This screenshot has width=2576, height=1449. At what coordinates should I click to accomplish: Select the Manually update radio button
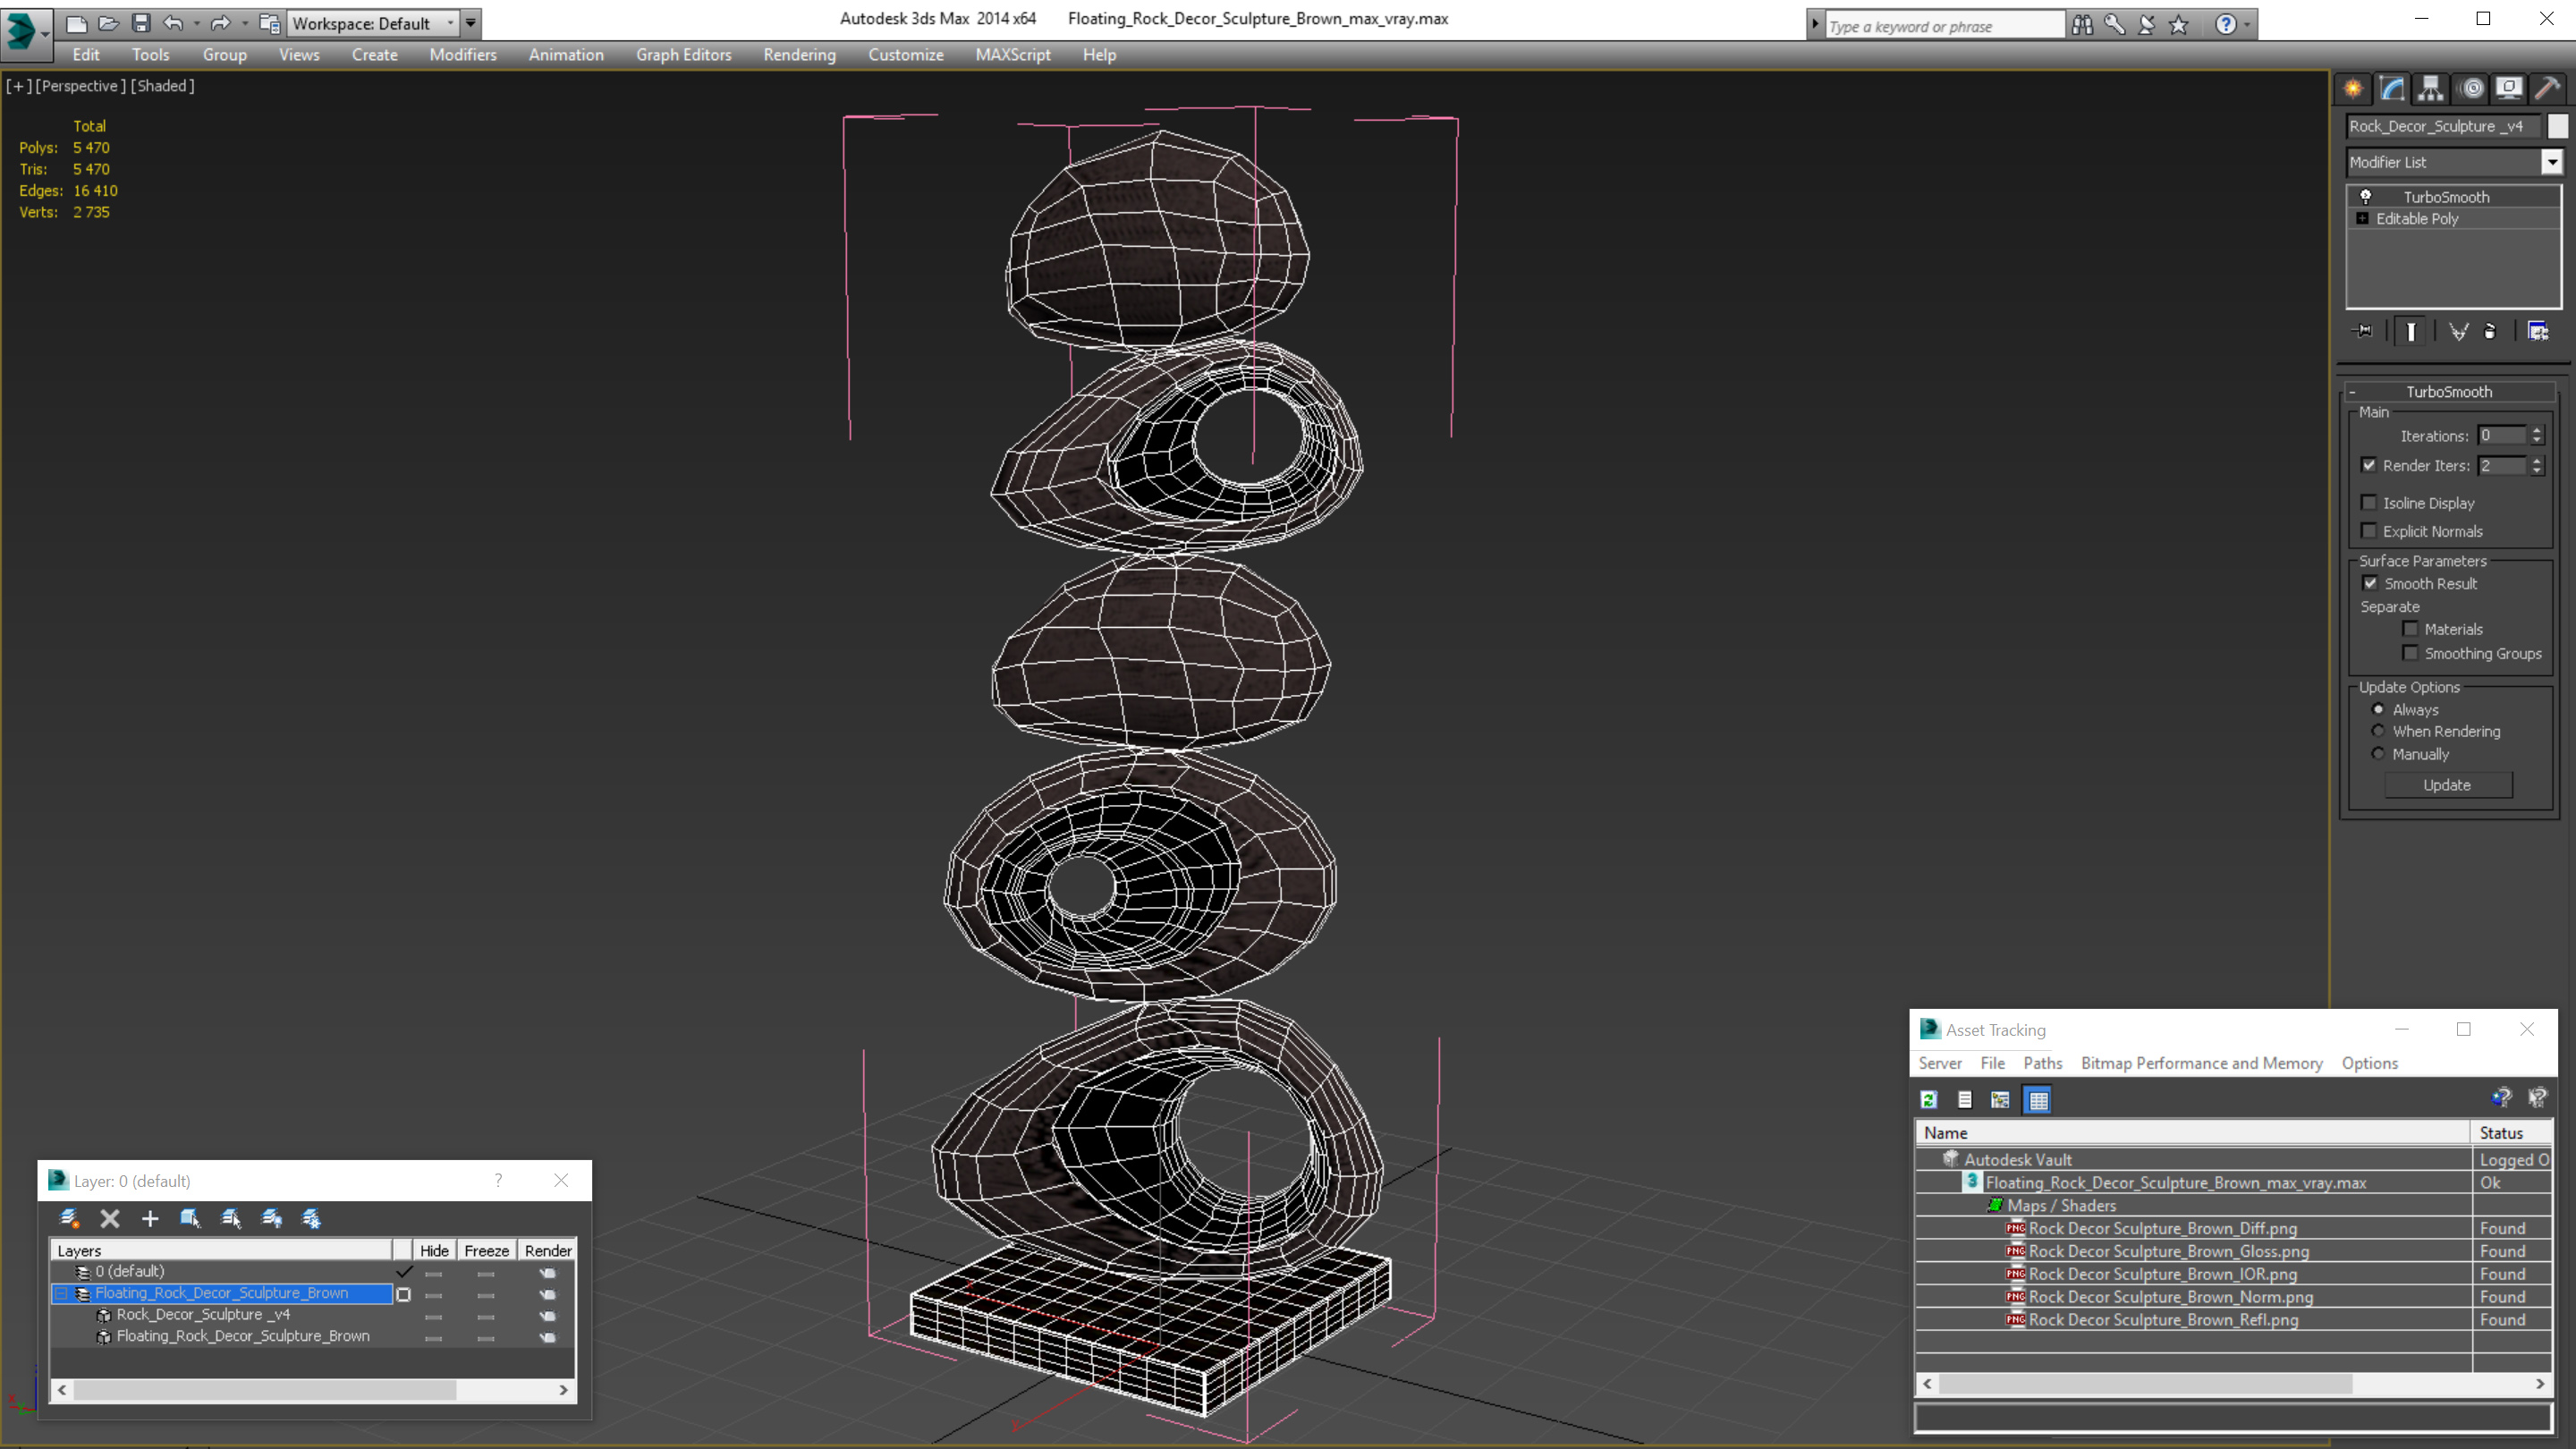point(2378,754)
